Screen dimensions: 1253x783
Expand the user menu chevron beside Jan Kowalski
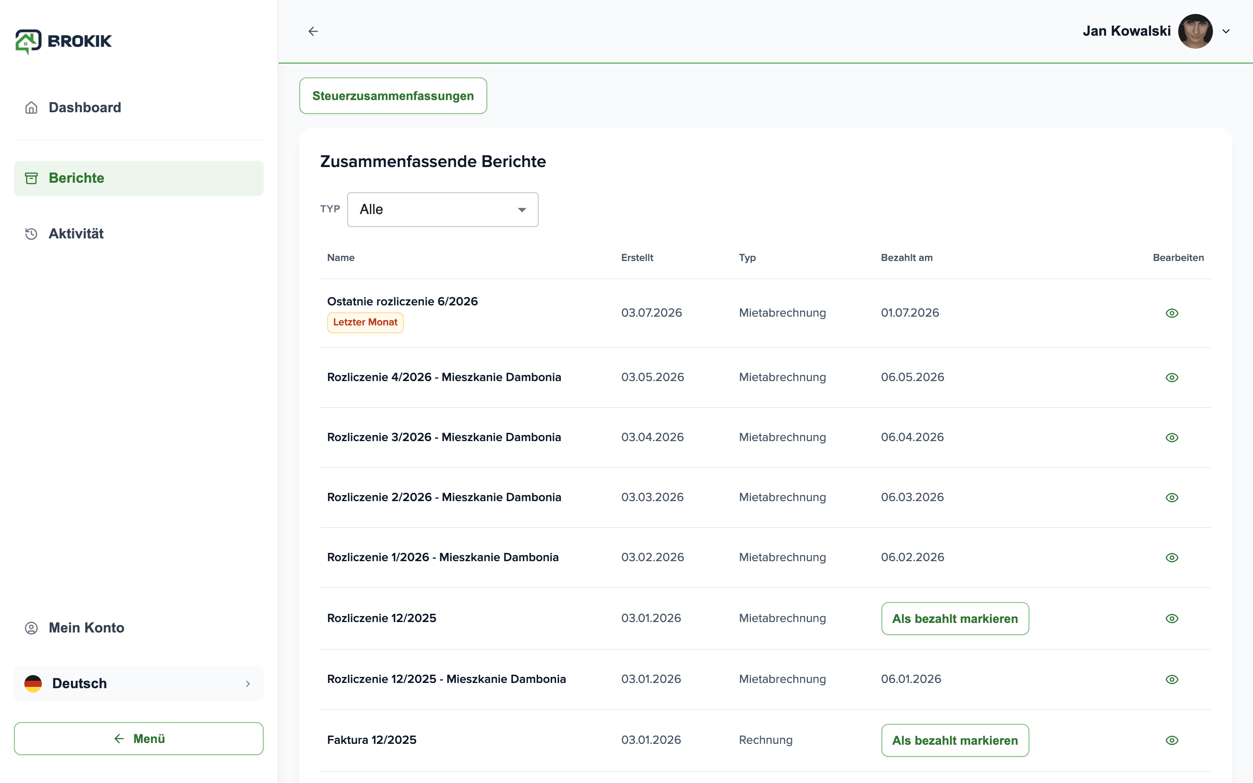coord(1226,31)
